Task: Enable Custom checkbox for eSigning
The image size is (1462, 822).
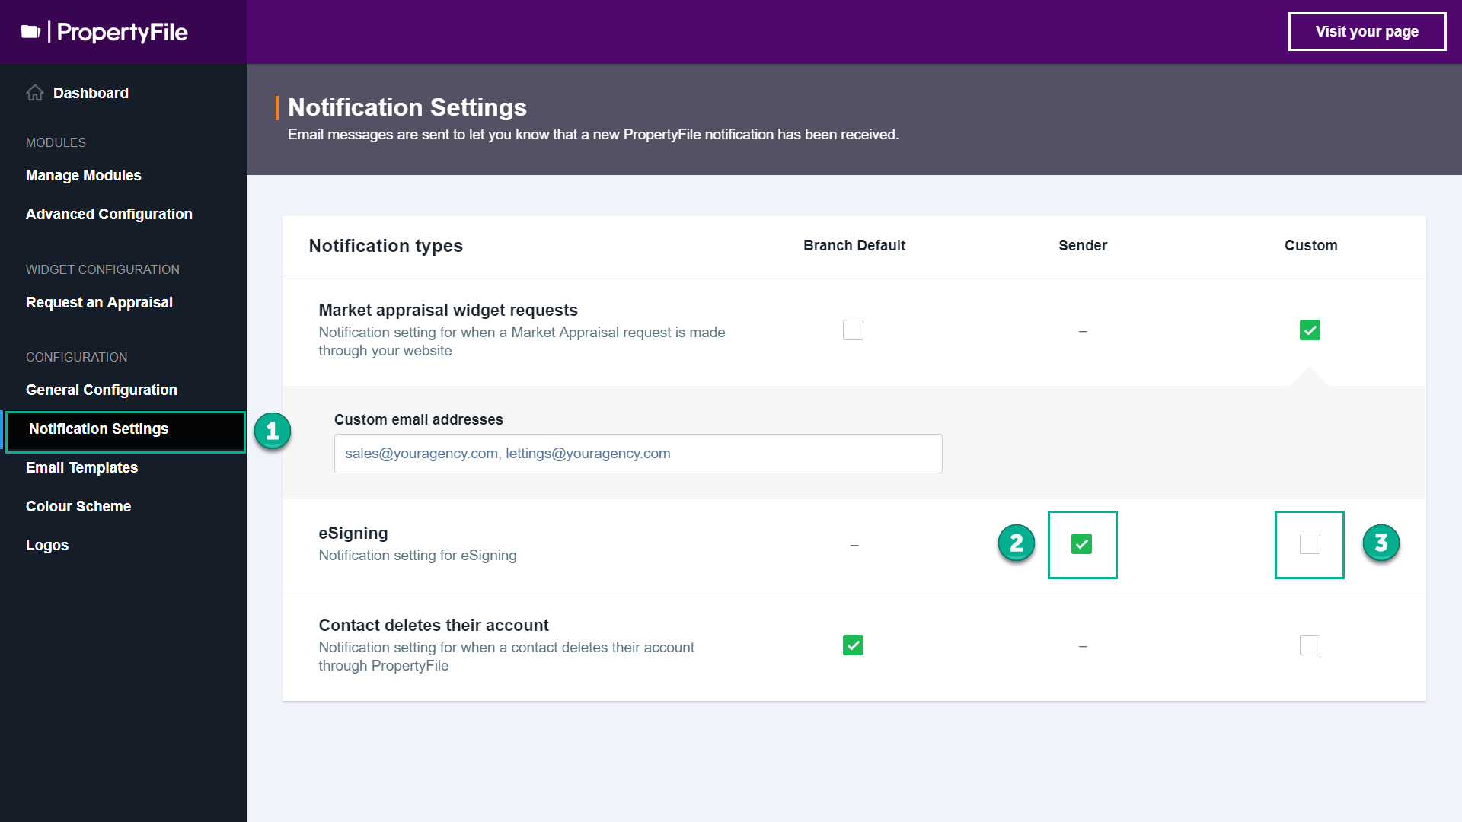Action: point(1310,544)
